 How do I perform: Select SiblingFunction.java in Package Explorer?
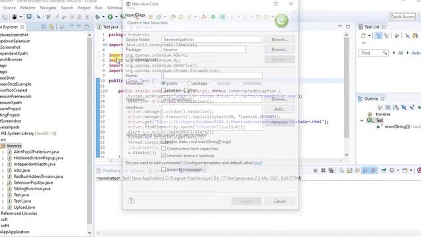(x=32, y=189)
